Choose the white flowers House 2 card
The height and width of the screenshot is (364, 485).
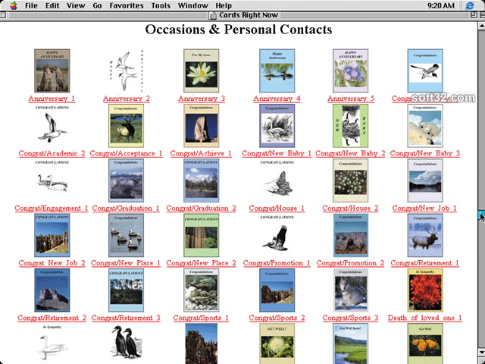(x=350, y=180)
